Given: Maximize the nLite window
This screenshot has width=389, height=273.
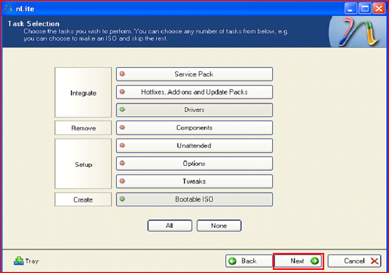Looking at the screenshot, I should 365,9.
